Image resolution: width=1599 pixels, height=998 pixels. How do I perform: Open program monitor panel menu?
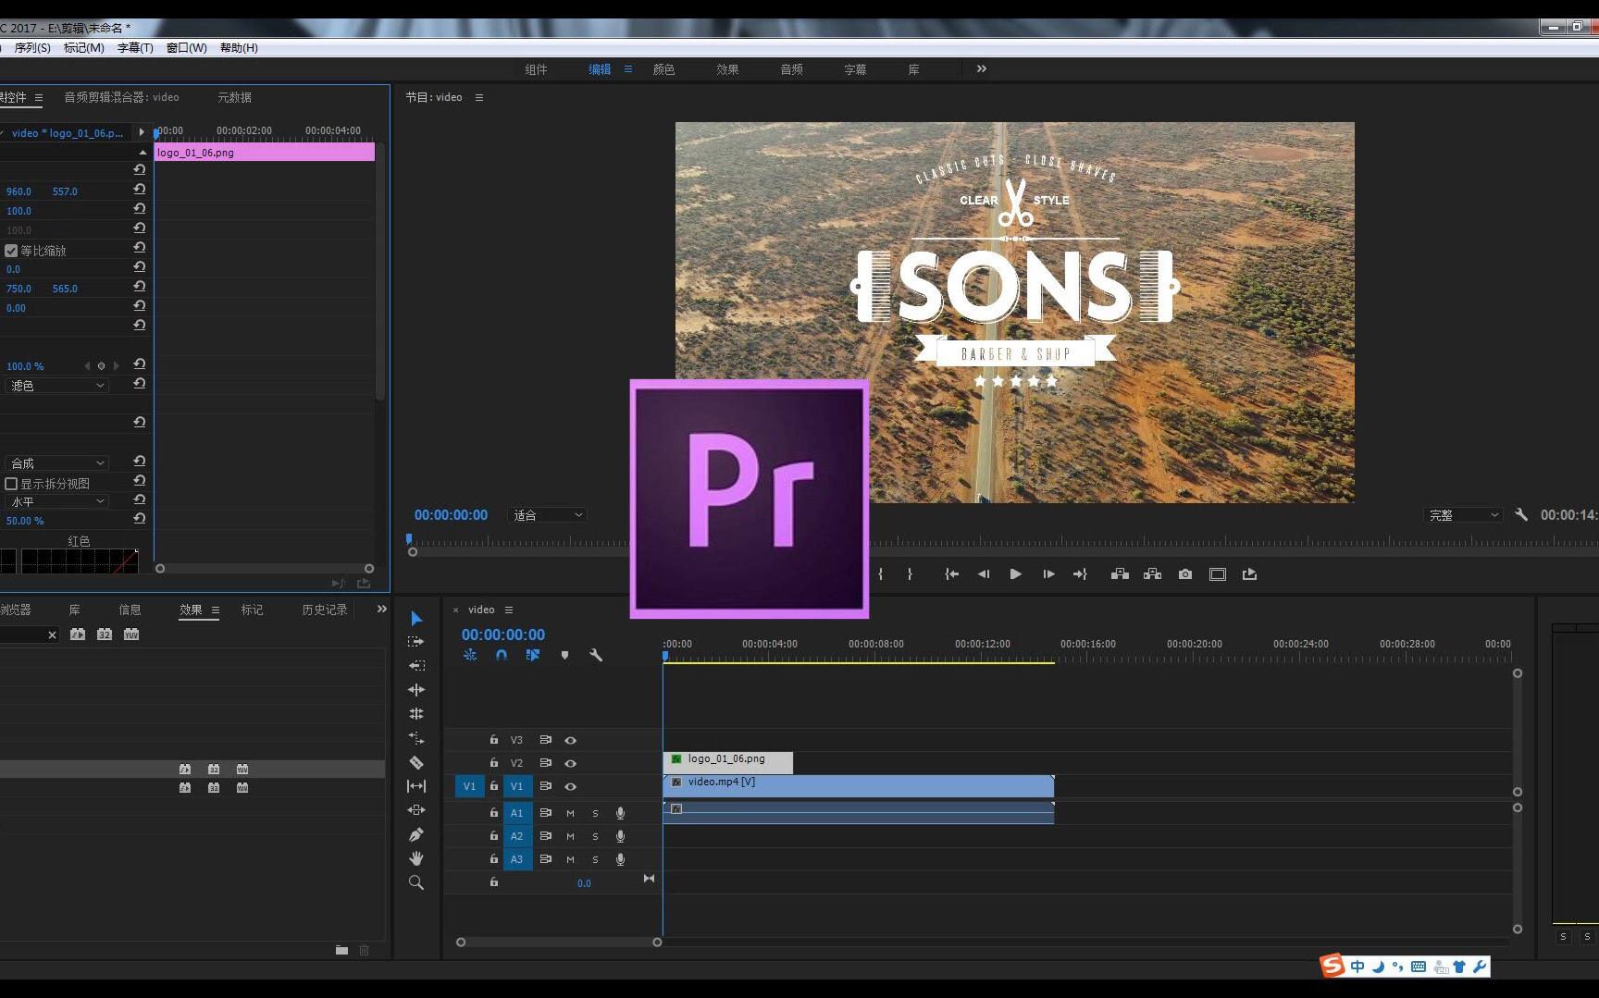click(478, 97)
